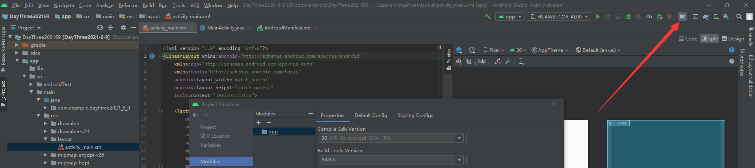Open the Refactor menu
Image resolution: width=755 pixels, height=168 pixels.
(x=128, y=5)
